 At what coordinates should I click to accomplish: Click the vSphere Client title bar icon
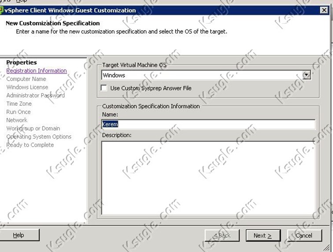click(x=1, y=10)
